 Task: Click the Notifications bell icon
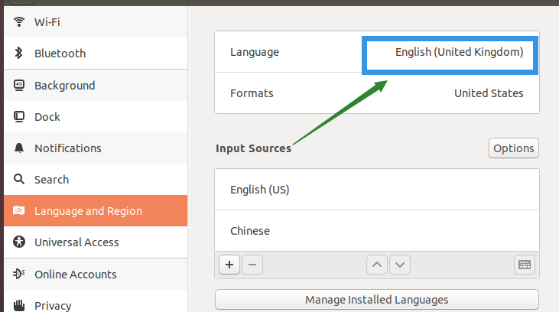[x=19, y=148]
